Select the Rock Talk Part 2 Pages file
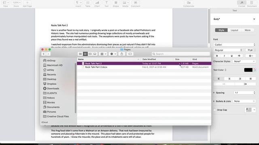Image resolution: width=259 pixels, height=145 pixels. click(144, 64)
